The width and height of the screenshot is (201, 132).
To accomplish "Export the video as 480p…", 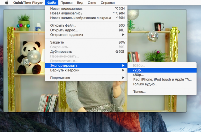I will pos(162,75).
